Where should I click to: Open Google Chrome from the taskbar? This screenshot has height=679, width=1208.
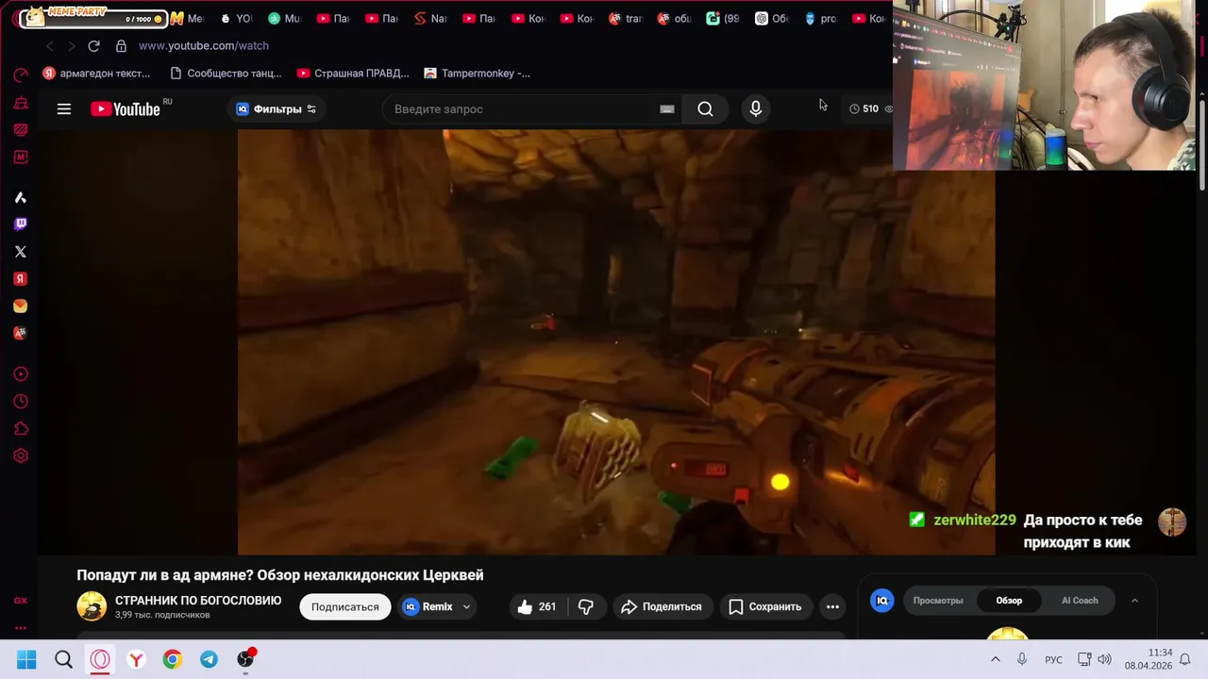(x=172, y=659)
